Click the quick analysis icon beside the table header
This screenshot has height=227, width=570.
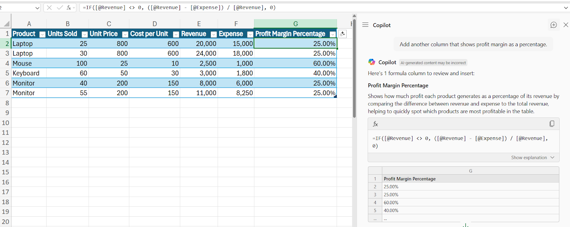point(342,34)
